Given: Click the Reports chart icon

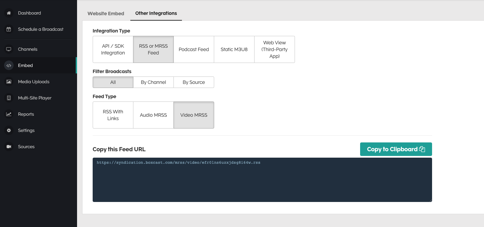Looking at the screenshot, I should [x=9, y=114].
